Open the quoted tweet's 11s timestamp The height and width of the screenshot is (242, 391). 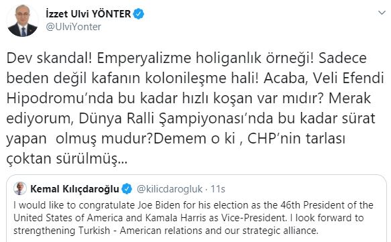(x=218, y=189)
